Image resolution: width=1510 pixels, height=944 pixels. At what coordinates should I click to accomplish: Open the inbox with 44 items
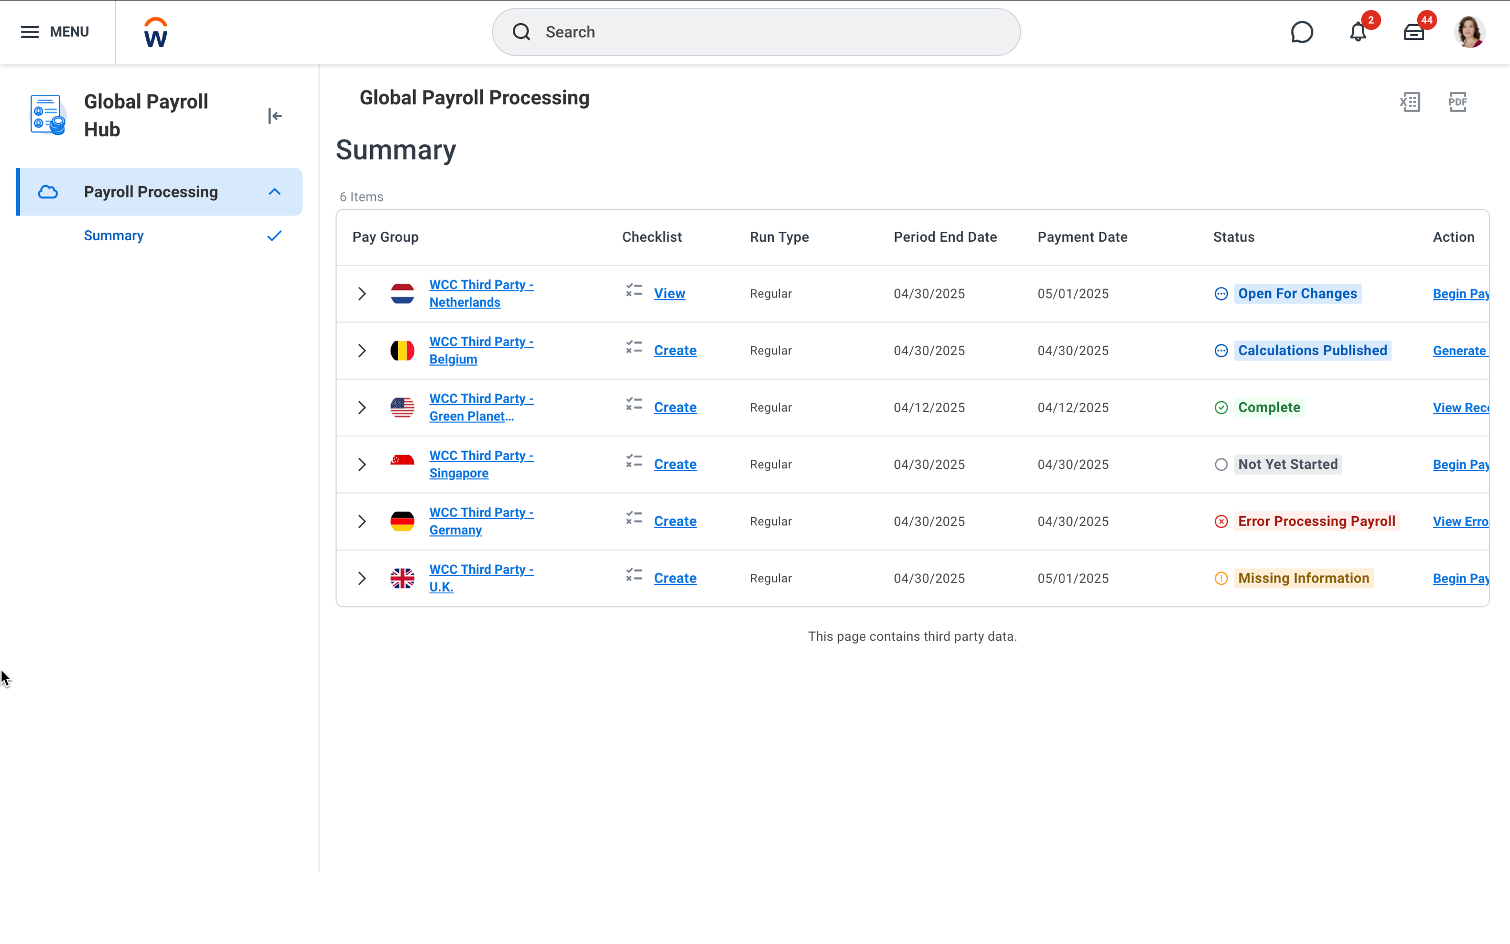tap(1415, 32)
